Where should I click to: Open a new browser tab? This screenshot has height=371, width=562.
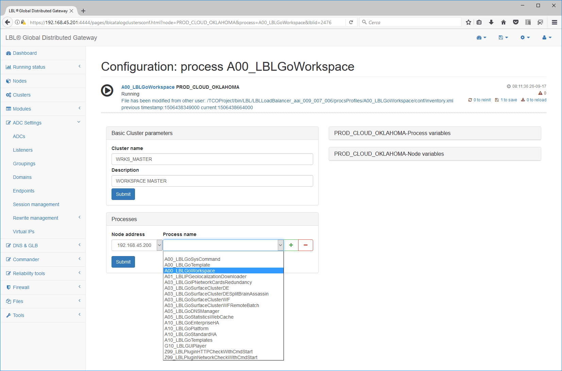click(83, 11)
